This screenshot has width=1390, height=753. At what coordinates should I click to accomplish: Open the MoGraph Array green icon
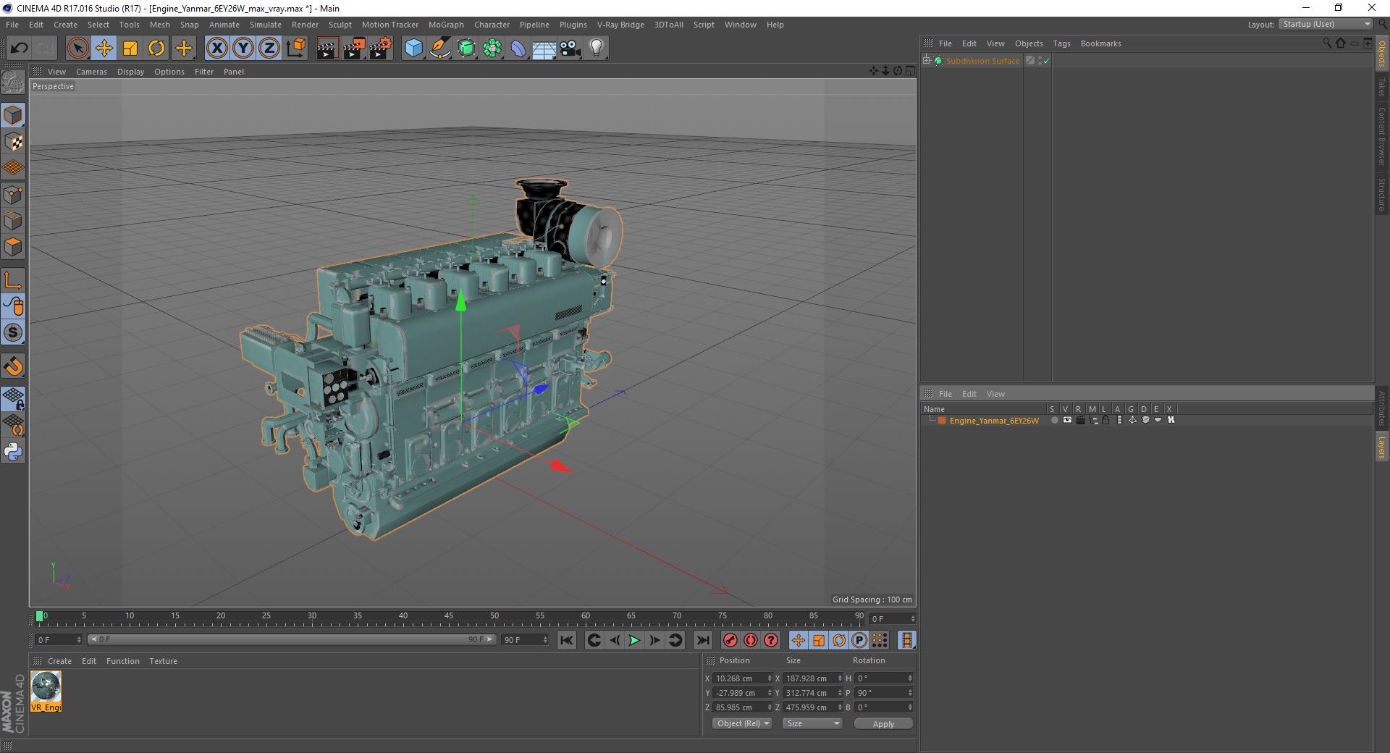[492, 49]
